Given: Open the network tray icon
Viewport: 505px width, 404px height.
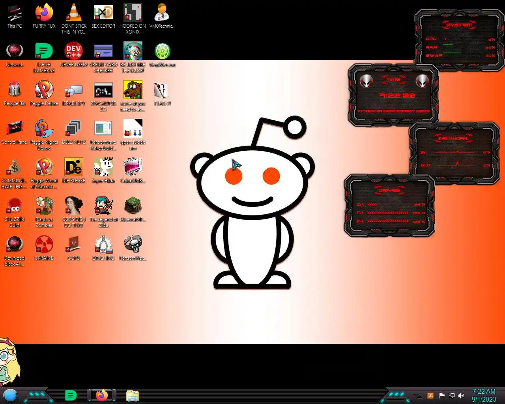Looking at the screenshot, I should (x=452, y=396).
